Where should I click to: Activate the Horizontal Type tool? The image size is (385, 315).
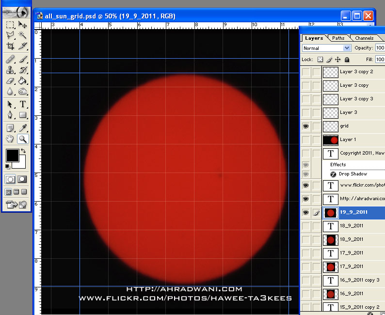pyautogui.click(x=22, y=104)
